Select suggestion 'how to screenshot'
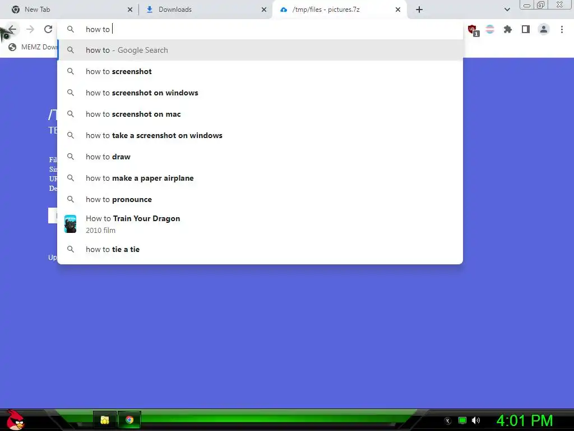Screen dimensions: 574x431 [x=260, y=71]
